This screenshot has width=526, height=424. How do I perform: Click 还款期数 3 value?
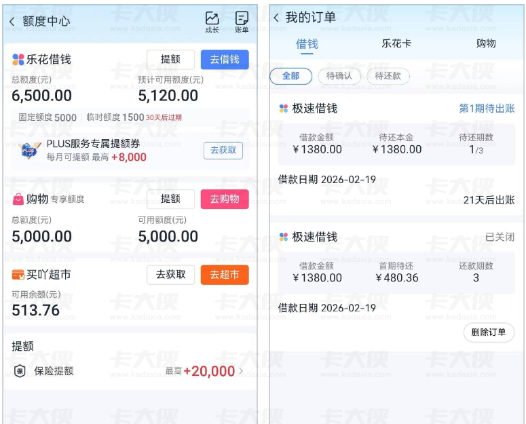click(x=476, y=278)
